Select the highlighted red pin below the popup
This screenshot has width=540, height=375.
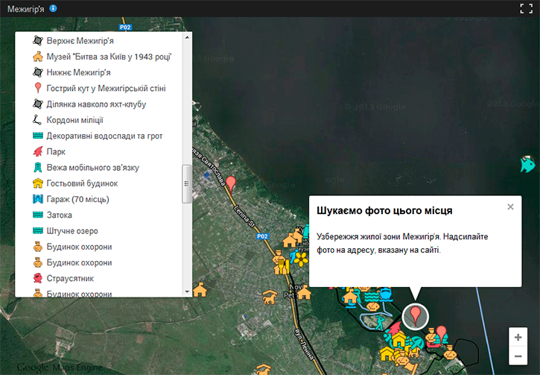416,315
